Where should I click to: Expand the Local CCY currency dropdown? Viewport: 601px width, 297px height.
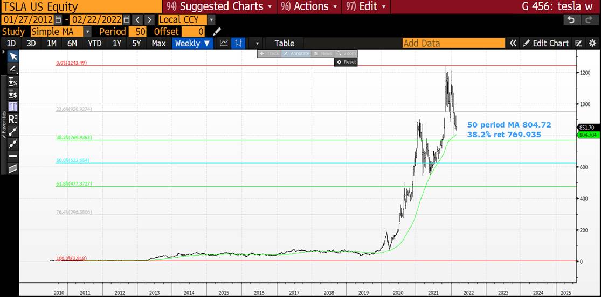(x=211, y=20)
